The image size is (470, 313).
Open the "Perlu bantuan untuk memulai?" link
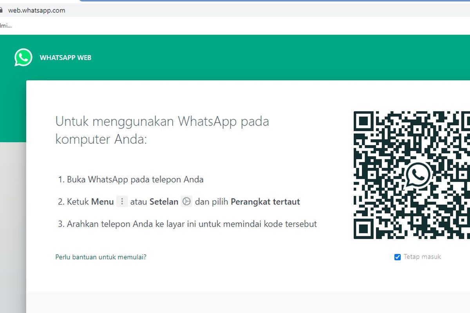pyautogui.click(x=101, y=257)
